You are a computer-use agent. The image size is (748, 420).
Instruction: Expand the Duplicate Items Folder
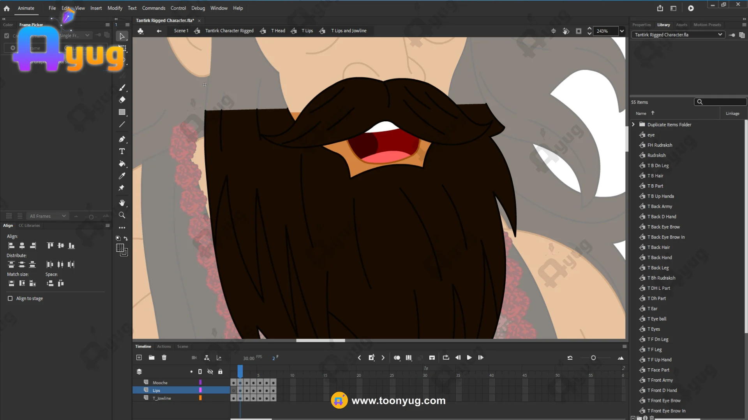pyautogui.click(x=633, y=124)
